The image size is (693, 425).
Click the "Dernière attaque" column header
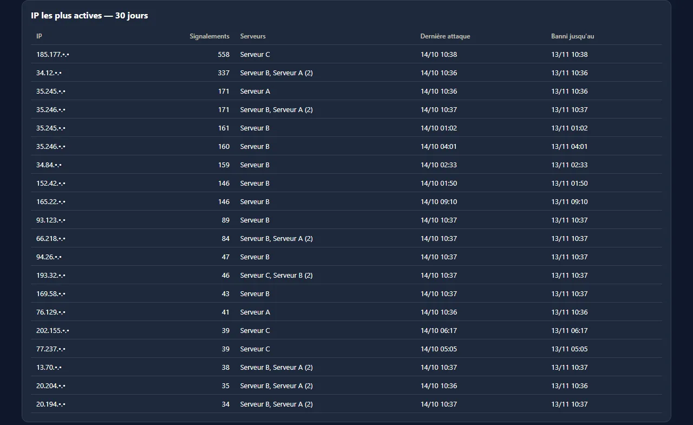click(x=445, y=36)
